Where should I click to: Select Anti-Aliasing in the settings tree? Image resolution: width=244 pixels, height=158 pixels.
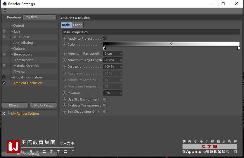23,43
